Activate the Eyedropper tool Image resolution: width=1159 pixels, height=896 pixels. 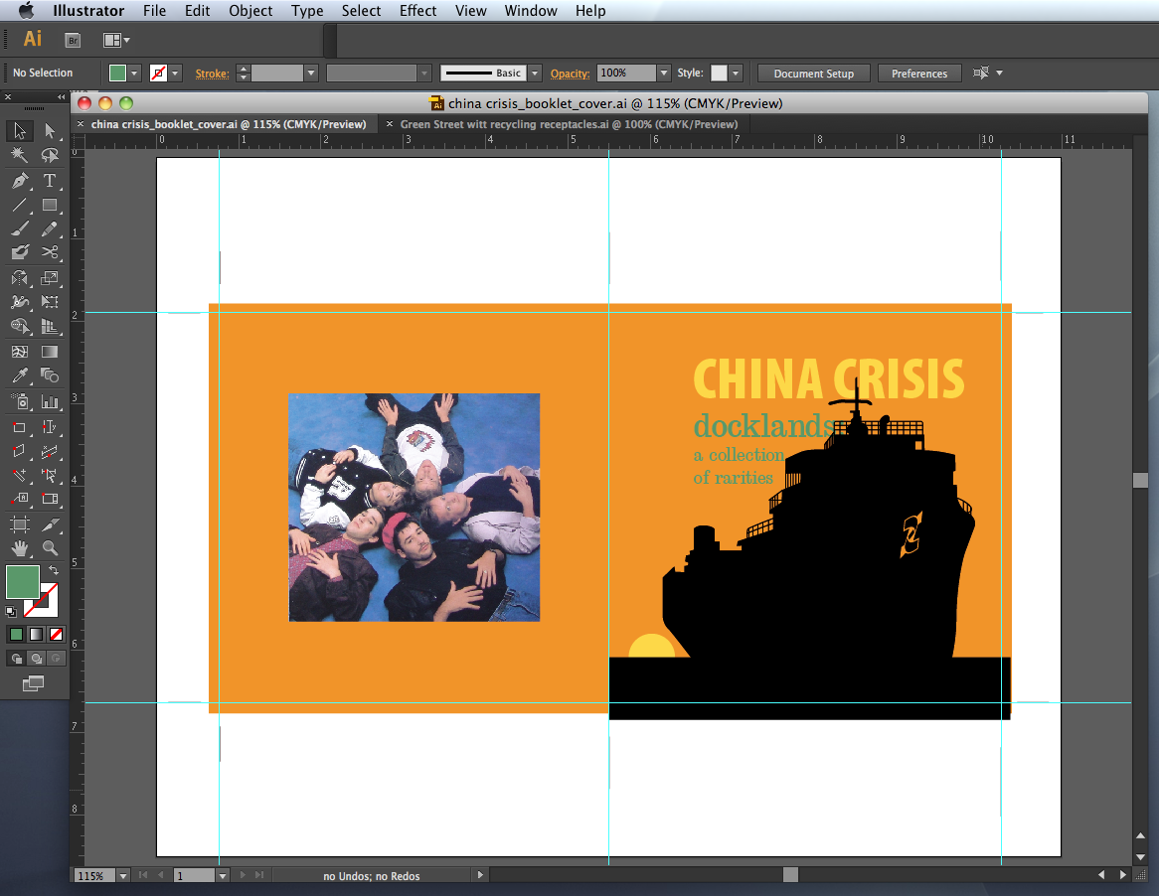point(19,375)
